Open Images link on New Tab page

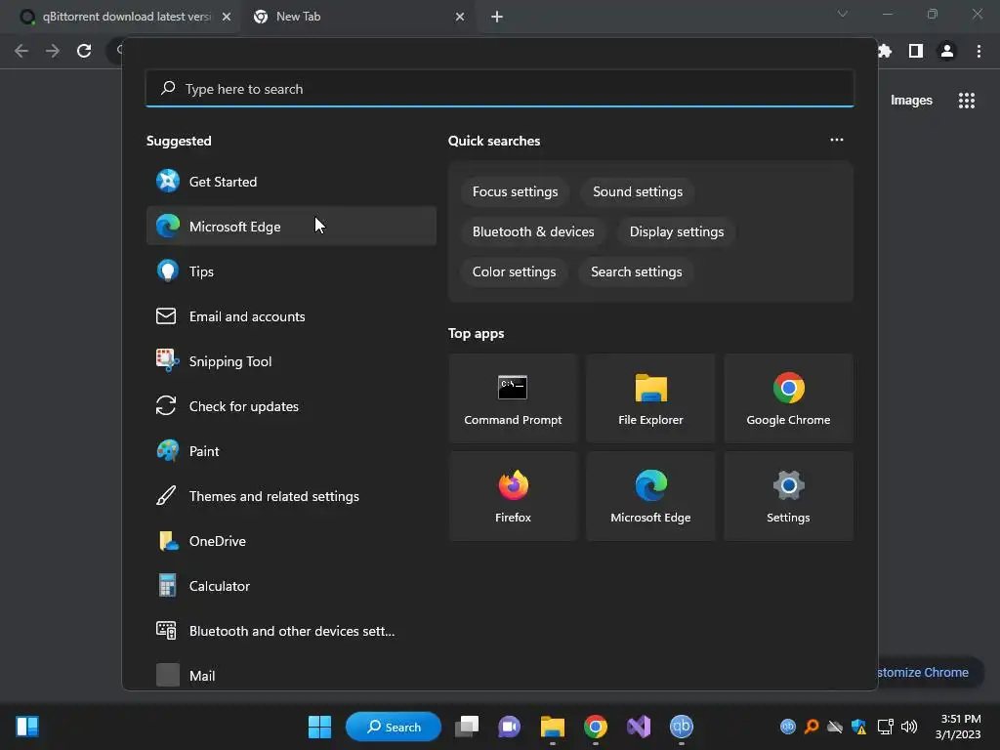point(911,101)
